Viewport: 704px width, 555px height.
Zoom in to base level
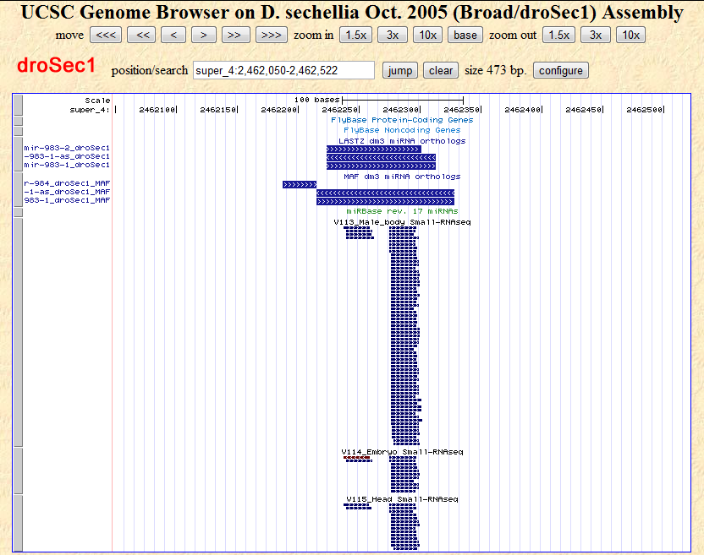tap(465, 35)
